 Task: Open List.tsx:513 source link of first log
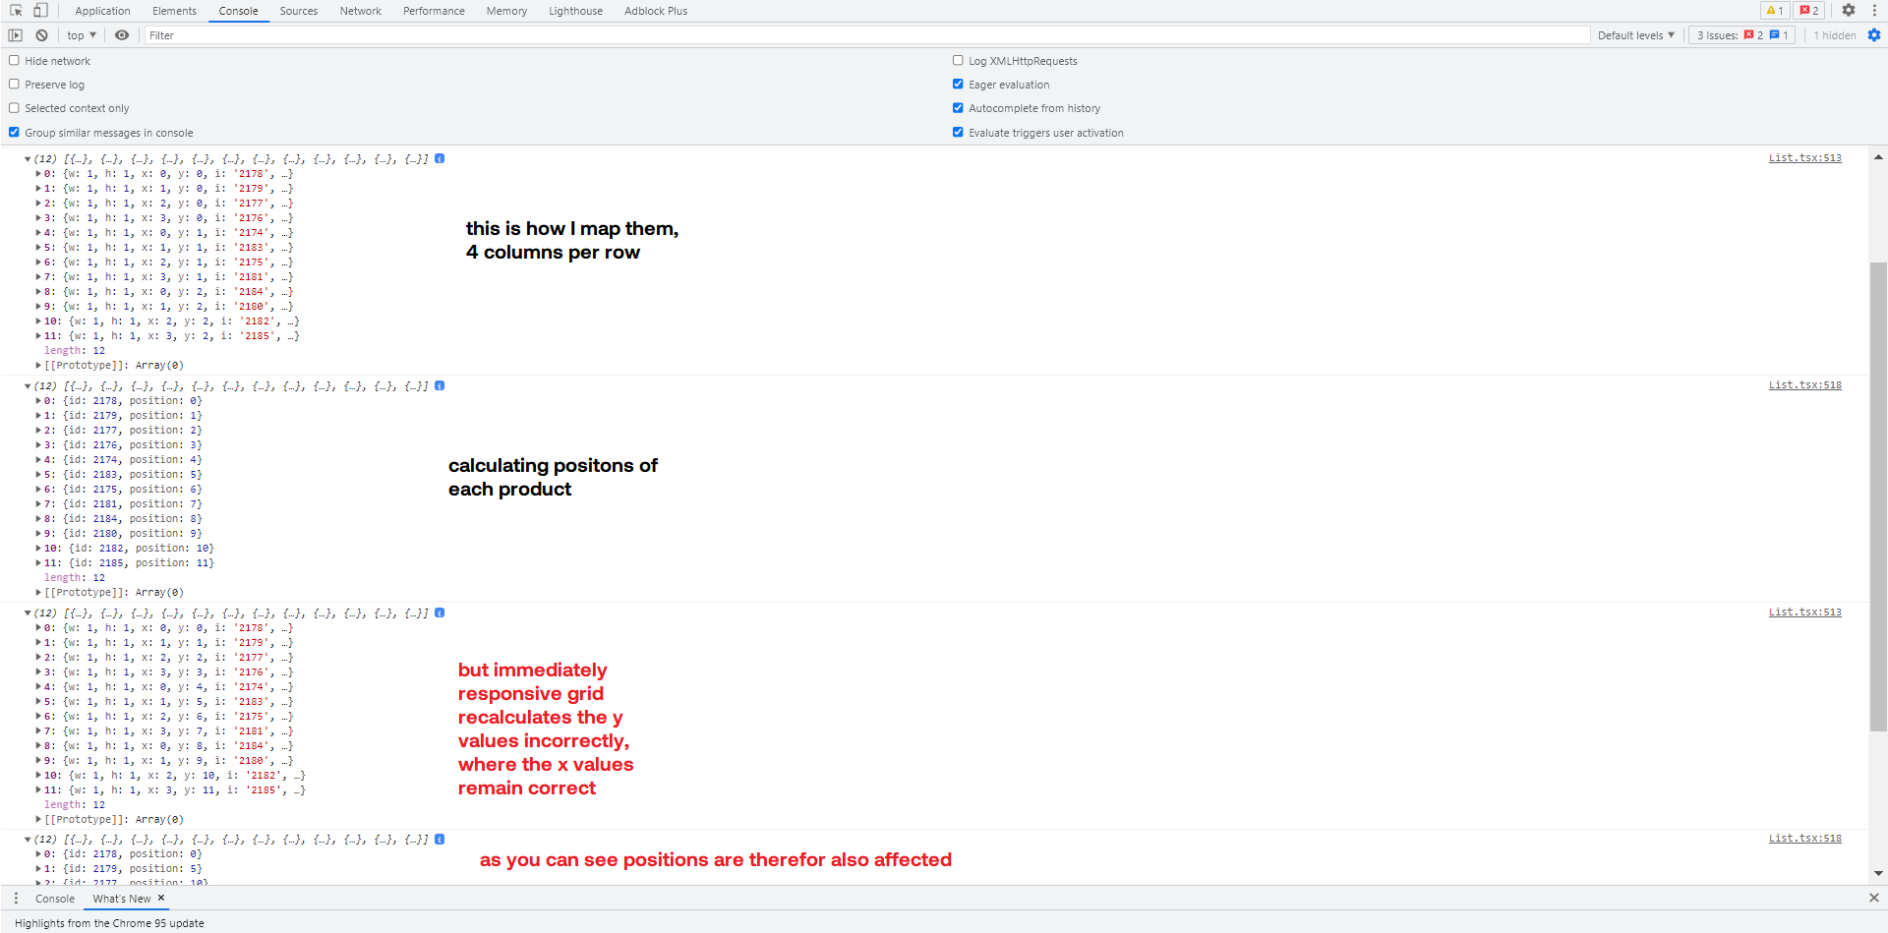click(1804, 157)
